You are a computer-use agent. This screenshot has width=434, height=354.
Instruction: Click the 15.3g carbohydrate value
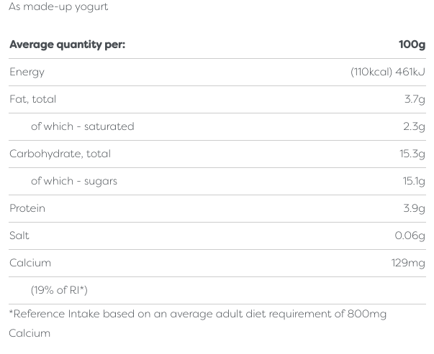pos(412,154)
